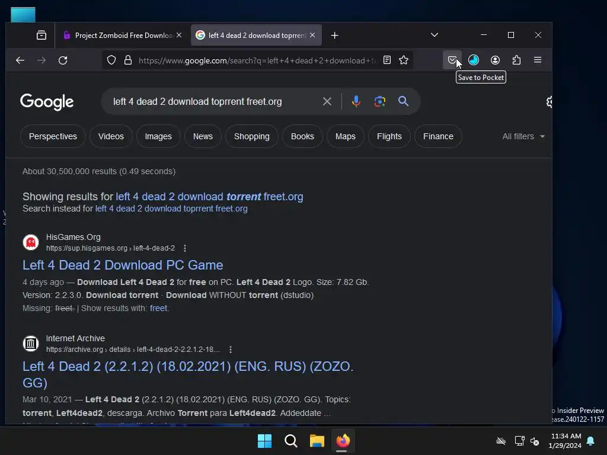
Task: Click the muted volume tray icon
Action: [535, 441]
